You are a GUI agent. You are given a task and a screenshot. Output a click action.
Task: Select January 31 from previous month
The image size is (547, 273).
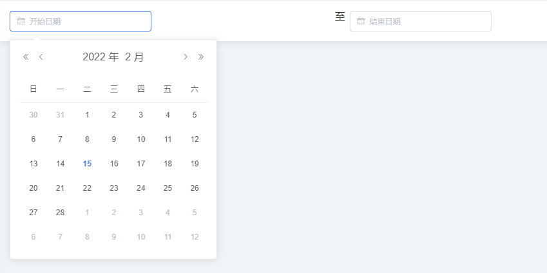point(61,115)
